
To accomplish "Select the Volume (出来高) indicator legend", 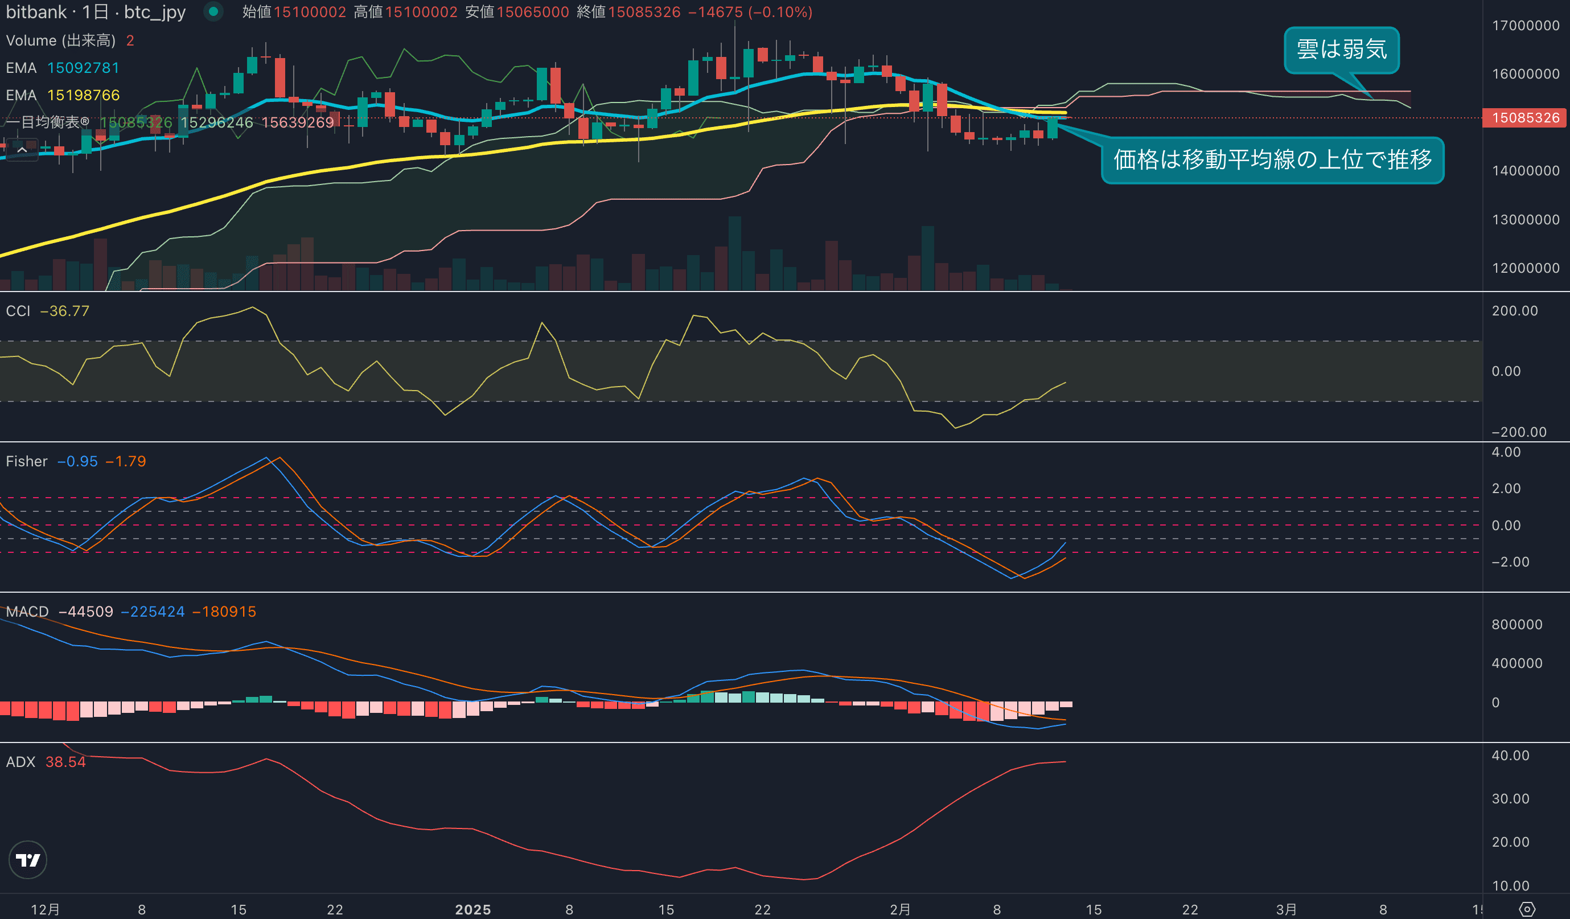I will pos(60,40).
